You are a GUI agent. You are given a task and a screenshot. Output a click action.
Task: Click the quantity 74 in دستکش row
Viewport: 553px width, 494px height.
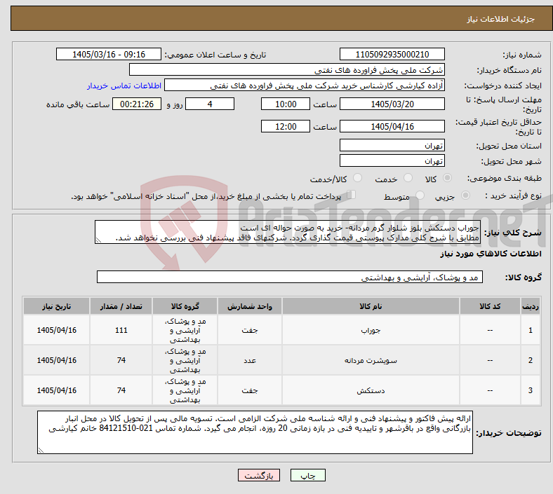pyautogui.click(x=121, y=390)
